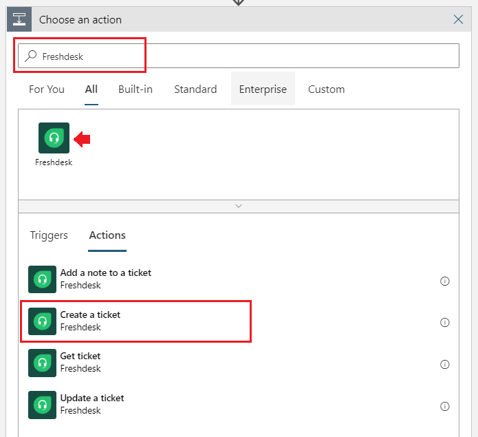This screenshot has width=478, height=437.
Task: Open the Standard connectors tab
Action: click(195, 89)
